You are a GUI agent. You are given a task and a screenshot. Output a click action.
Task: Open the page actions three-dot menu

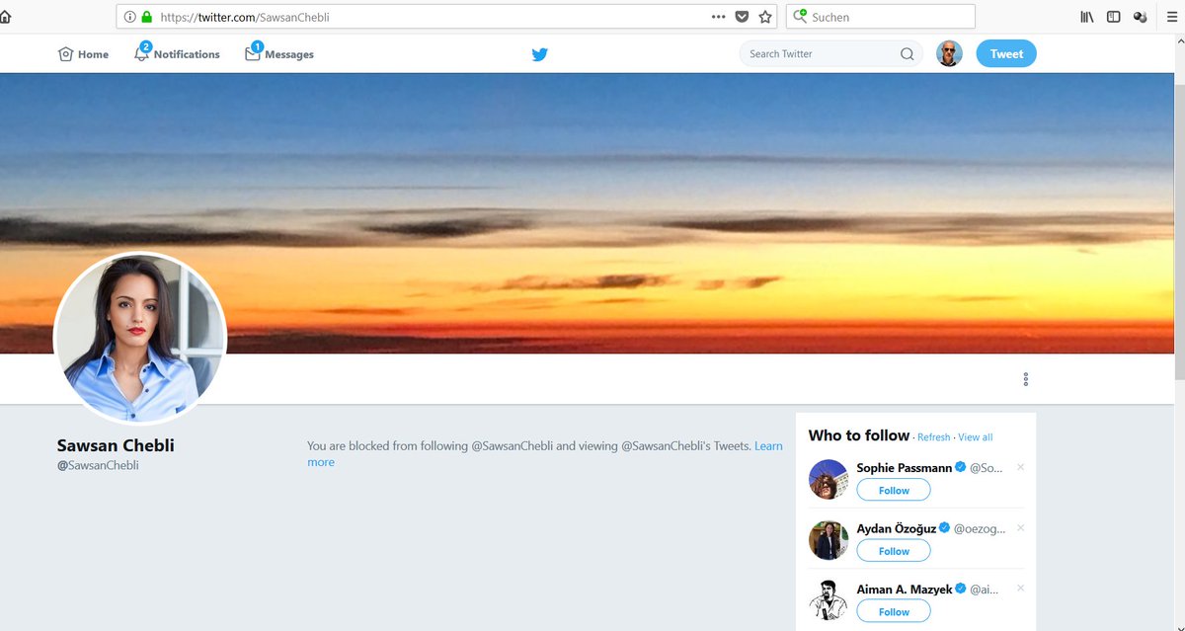(x=719, y=17)
